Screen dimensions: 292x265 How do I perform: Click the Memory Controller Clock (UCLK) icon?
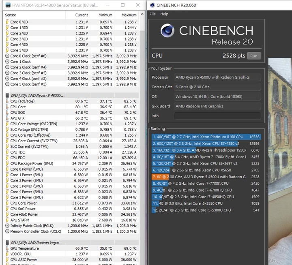point(7,231)
